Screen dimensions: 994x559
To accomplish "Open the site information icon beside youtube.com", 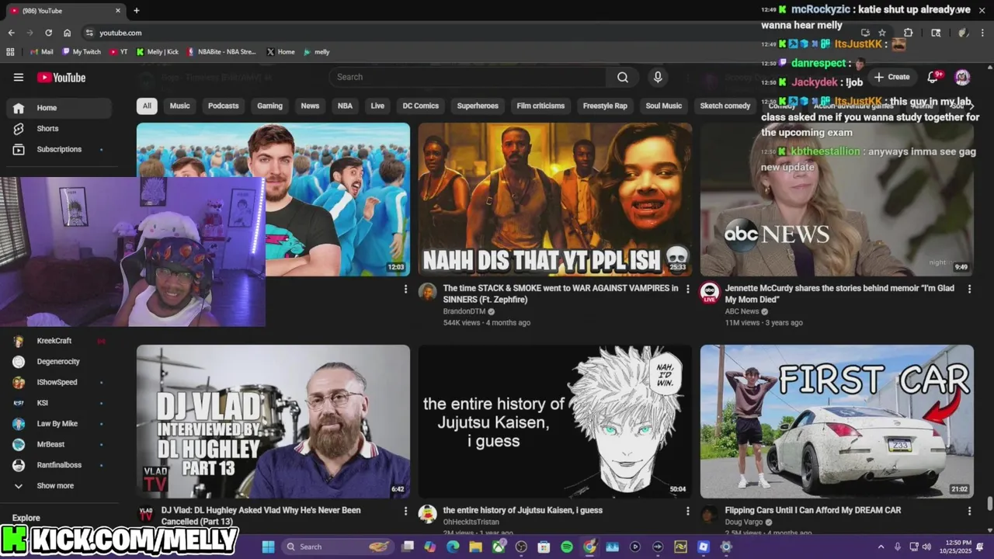I will (89, 33).
